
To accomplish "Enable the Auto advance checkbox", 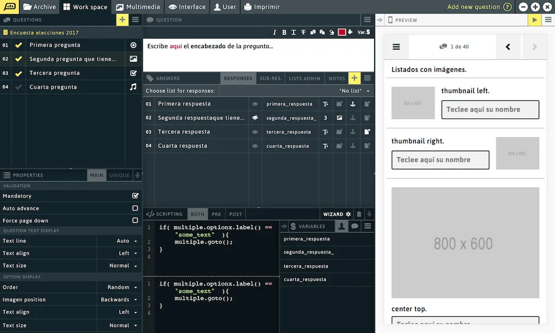I will (x=135, y=209).
